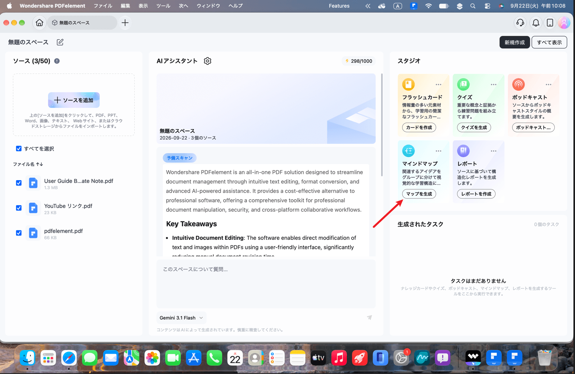The height and width of the screenshot is (374, 575).
Task: Click the 新規作成 button
Action: (515, 42)
